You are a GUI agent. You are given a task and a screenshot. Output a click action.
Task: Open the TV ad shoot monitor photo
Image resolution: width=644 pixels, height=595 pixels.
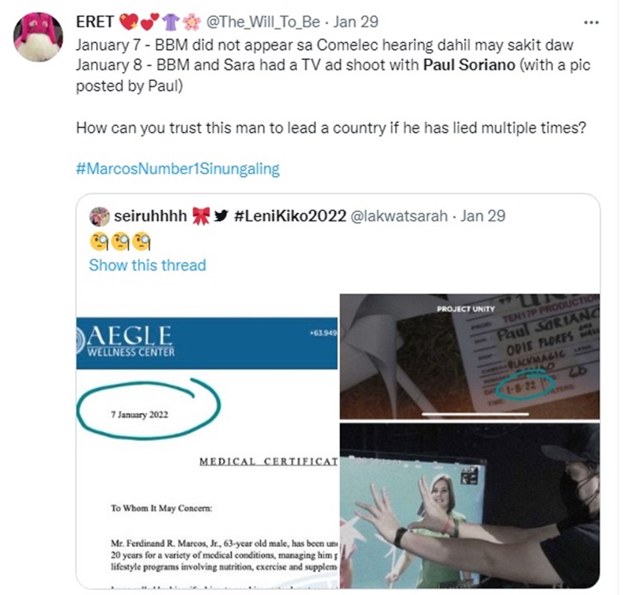coord(470,506)
